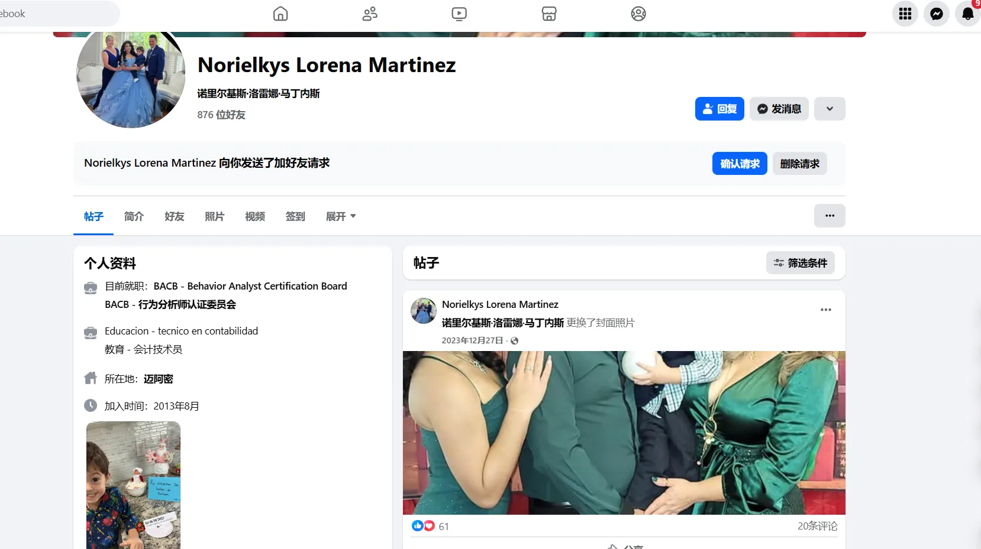Open the ellipsis menu on the post
This screenshot has width=981, height=549.
tap(825, 310)
